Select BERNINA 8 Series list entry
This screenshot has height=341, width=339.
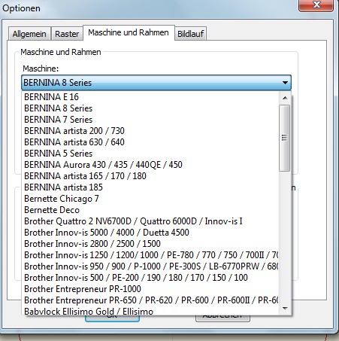click(151, 108)
